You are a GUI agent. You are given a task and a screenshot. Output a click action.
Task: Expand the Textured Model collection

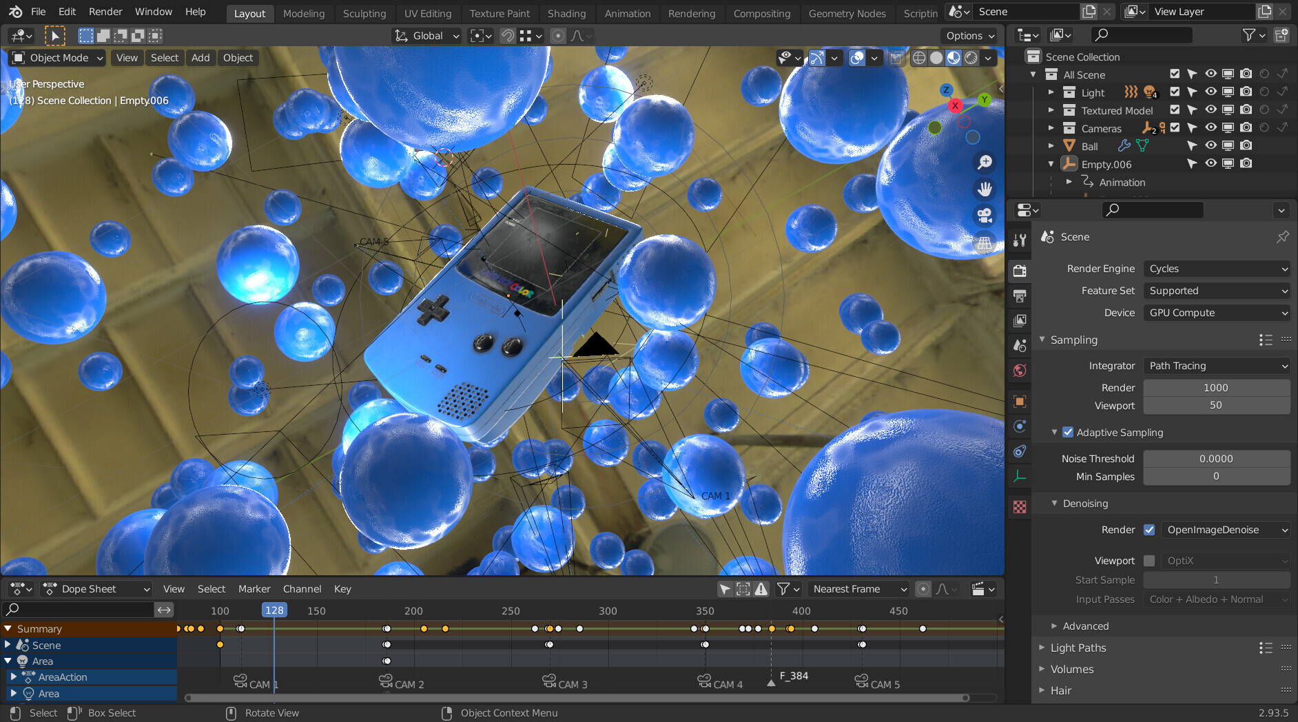pos(1051,110)
